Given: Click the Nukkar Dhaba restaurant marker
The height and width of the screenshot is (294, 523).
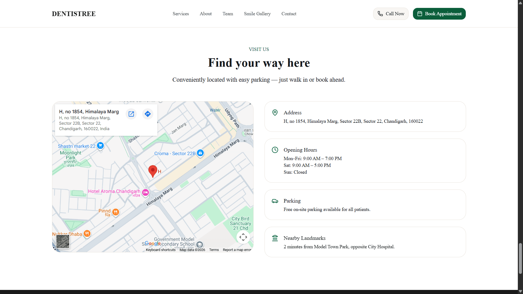Looking at the screenshot, I should (x=87, y=234).
